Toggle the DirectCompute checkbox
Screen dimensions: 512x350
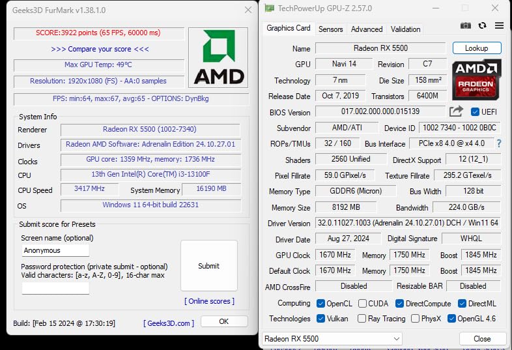coord(399,303)
